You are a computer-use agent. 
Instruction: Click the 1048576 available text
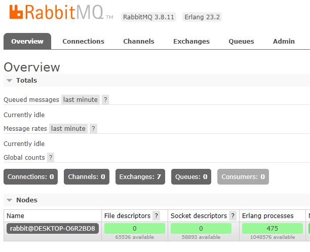[273, 237]
